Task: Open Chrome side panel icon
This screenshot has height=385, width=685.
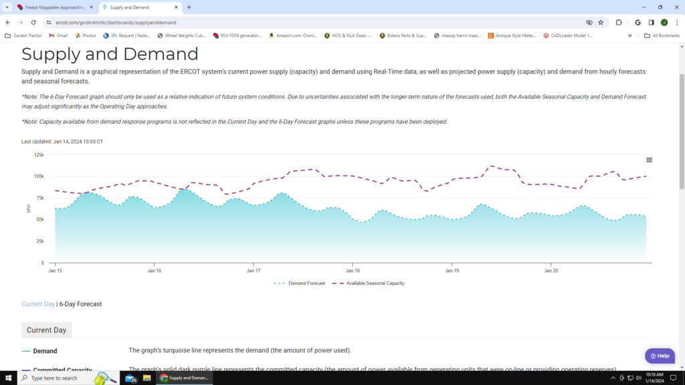Action: (x=651, y=22)
